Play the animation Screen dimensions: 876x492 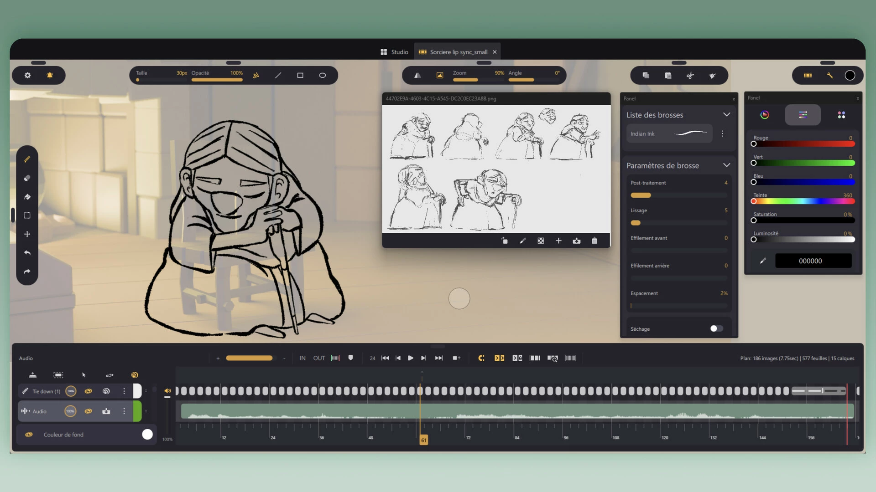point(411,358)
